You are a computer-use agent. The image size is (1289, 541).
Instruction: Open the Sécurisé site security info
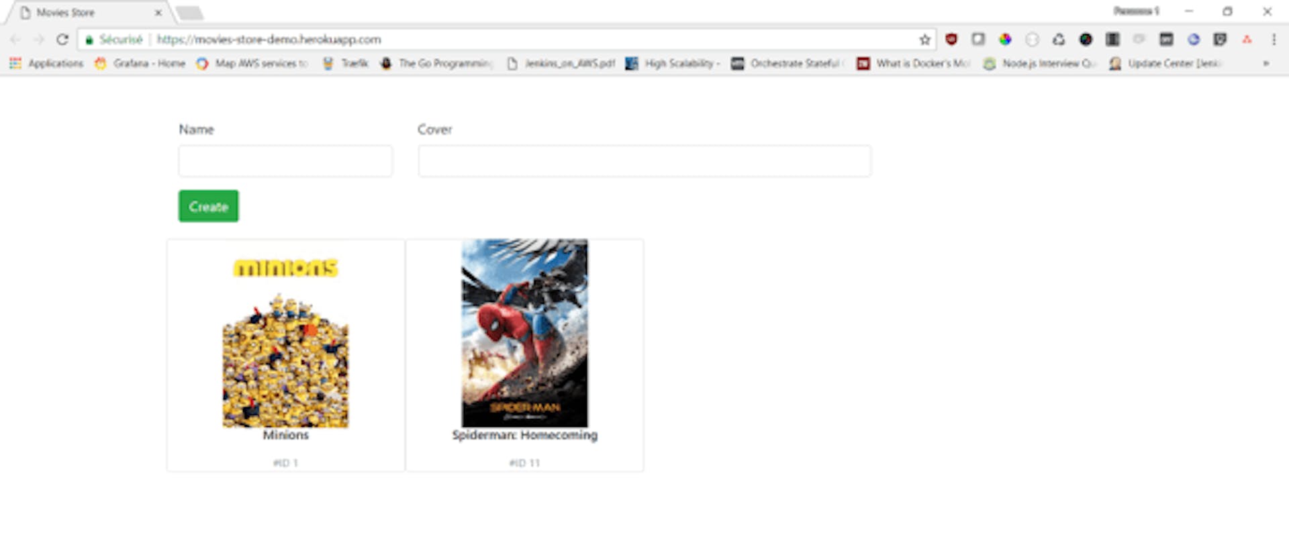(114, 40)
